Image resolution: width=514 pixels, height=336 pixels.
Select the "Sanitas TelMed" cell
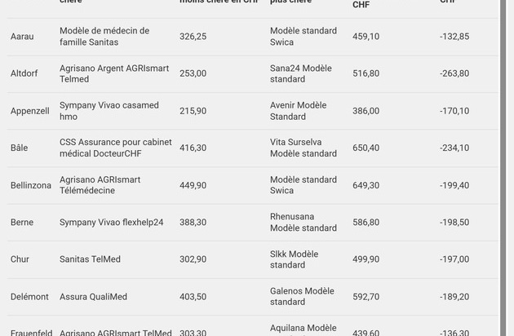(x=90, y=259)
